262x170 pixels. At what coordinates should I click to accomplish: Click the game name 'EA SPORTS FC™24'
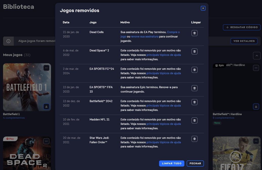click(102, 69)
